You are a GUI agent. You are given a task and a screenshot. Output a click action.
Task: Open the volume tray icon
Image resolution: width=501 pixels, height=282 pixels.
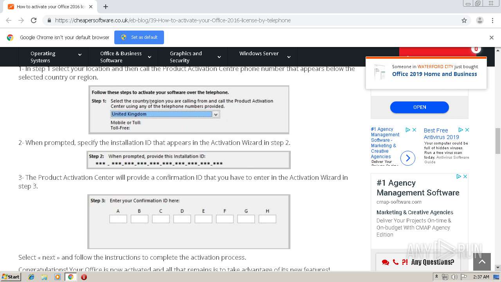coord(454,277)
